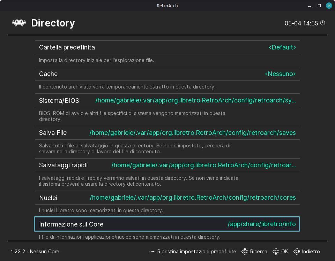
Task: Click the path ending in retroarch/saves
Action: pos(193,133)
